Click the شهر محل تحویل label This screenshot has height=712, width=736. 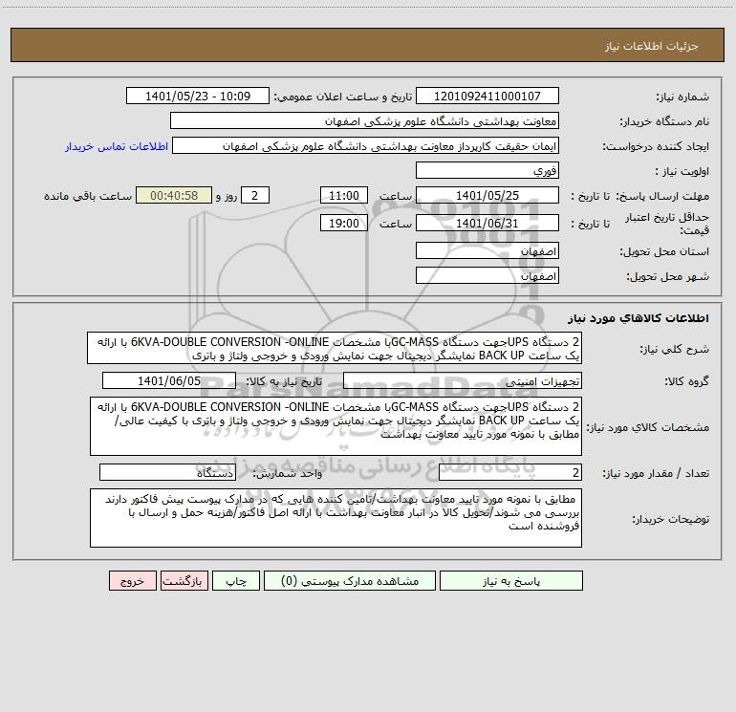point(667,276)
